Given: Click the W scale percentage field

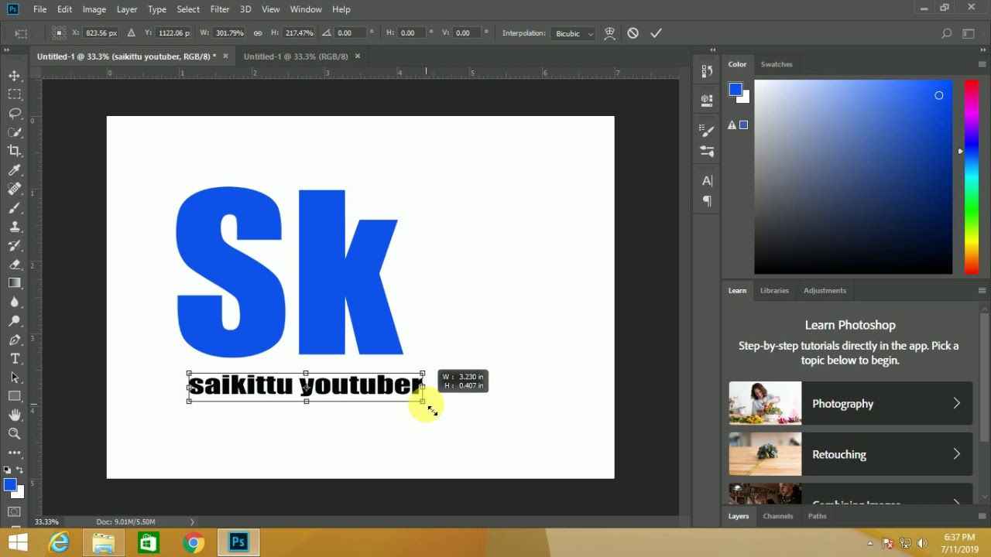Looking at the screenshot, I should point(229,33).
